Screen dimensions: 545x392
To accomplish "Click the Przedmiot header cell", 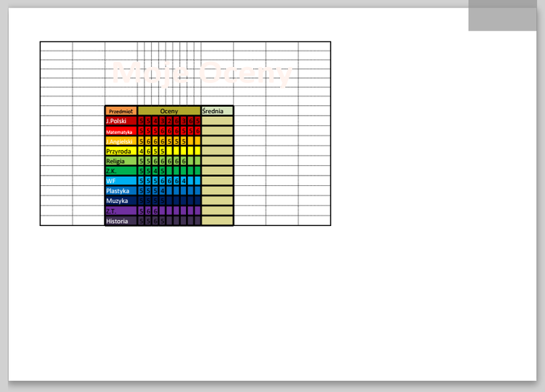I will click(121, 111).
